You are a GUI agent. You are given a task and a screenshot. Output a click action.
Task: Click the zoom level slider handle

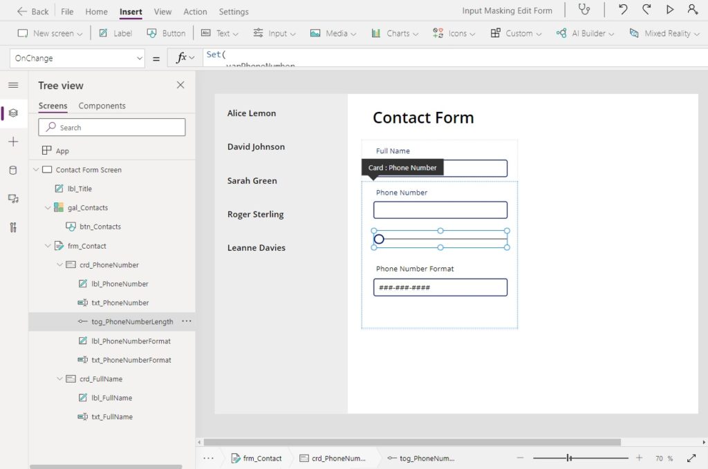(x=569, y=458)
